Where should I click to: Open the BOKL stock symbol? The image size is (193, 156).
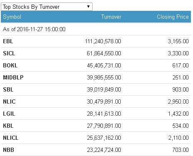coord(10,65)
